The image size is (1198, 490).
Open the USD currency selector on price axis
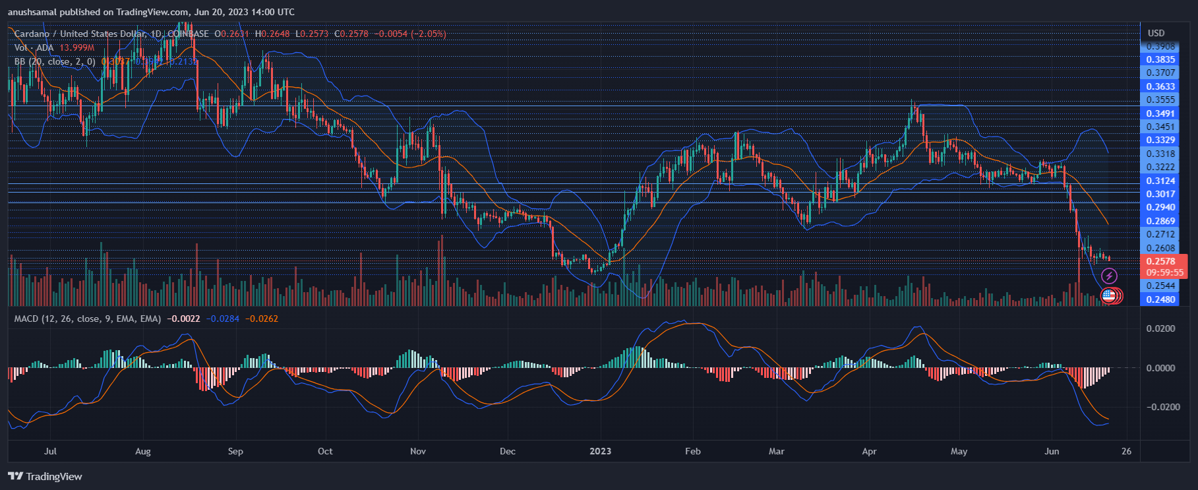pyautogui.click(x=1156, y=33)
